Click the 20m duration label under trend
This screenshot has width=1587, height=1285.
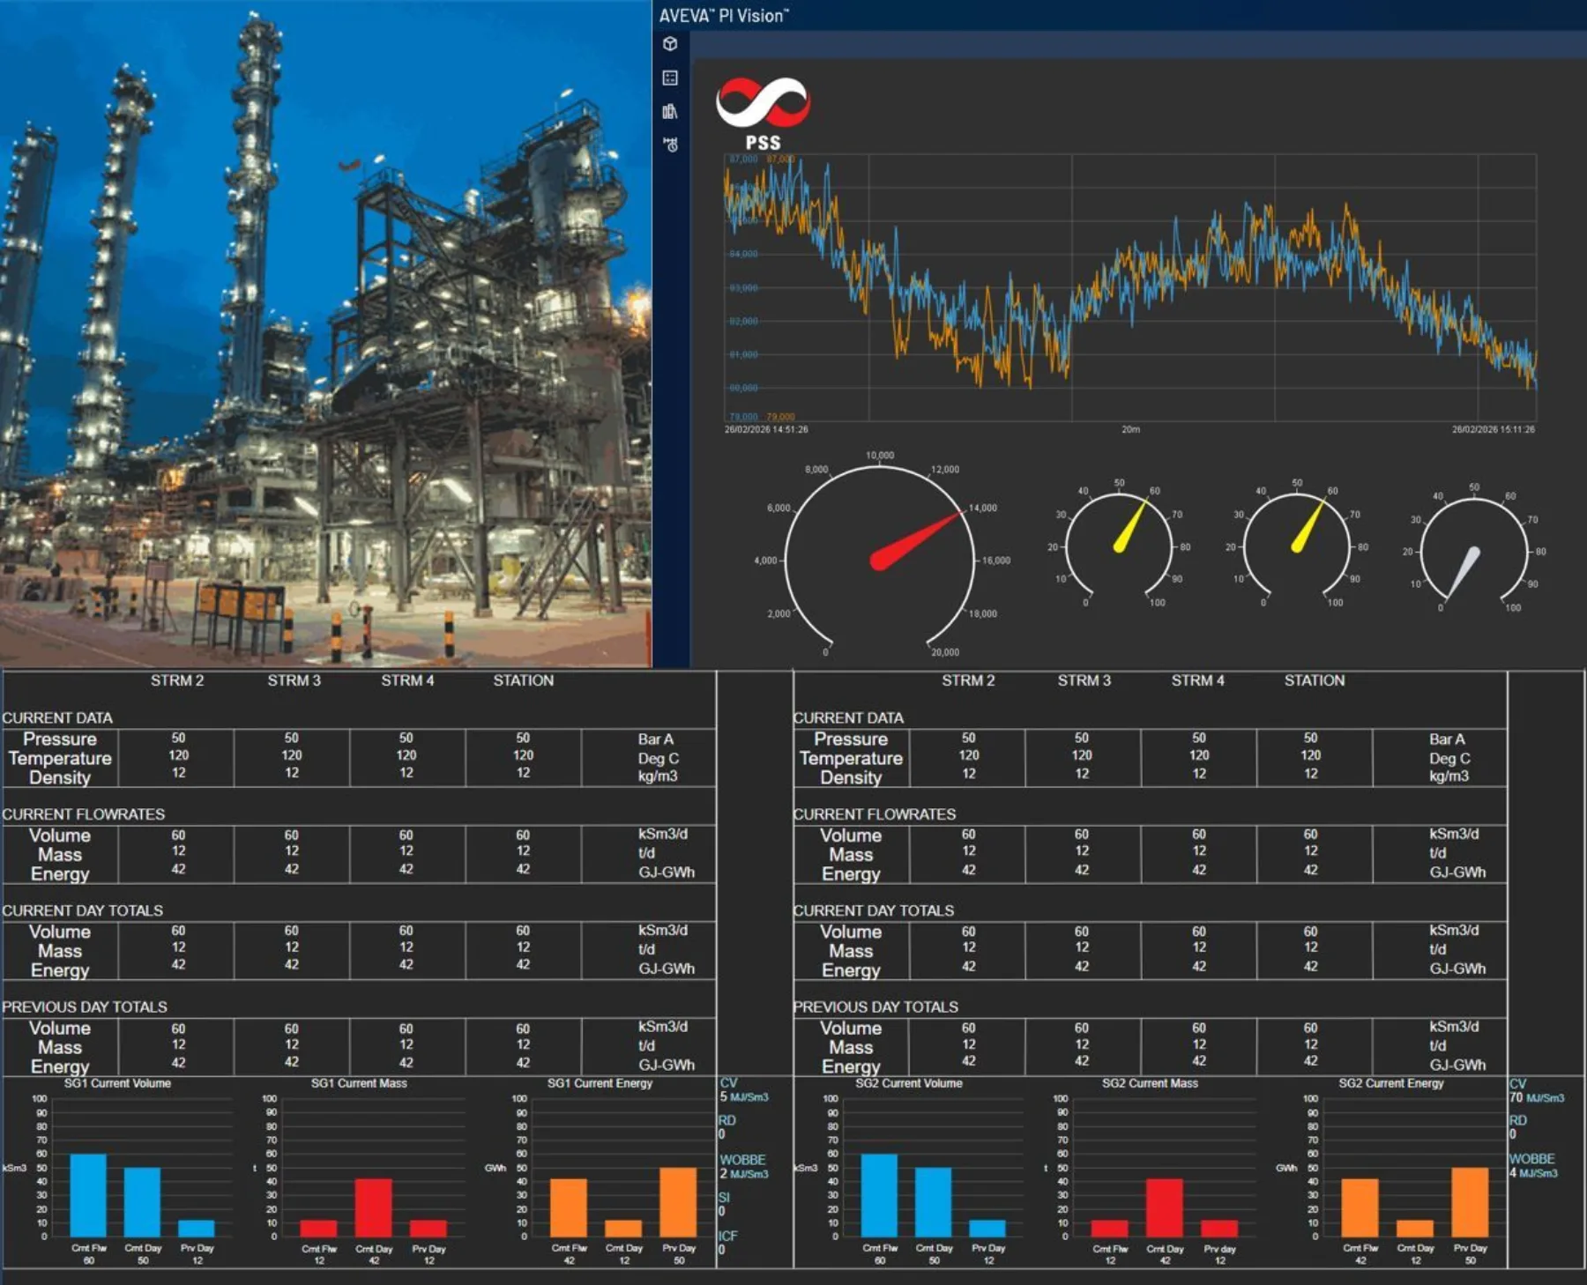pos(1130,430)
